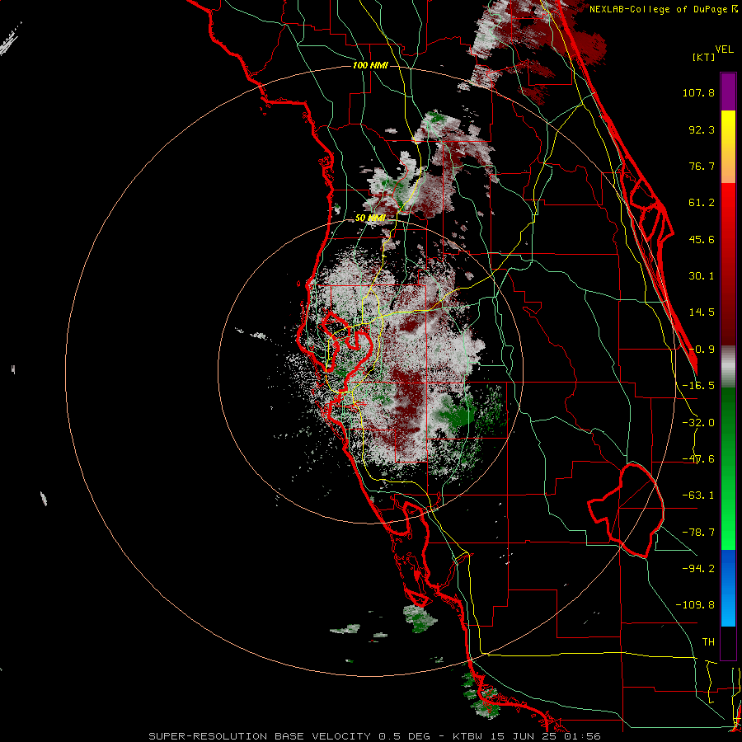Select the 107.8 legend value
742x742 pixels.
click(x=698, y=92)
